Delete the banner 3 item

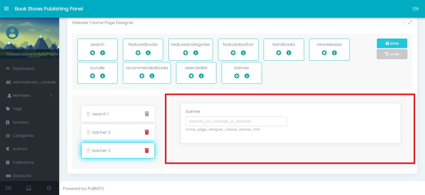147,150
